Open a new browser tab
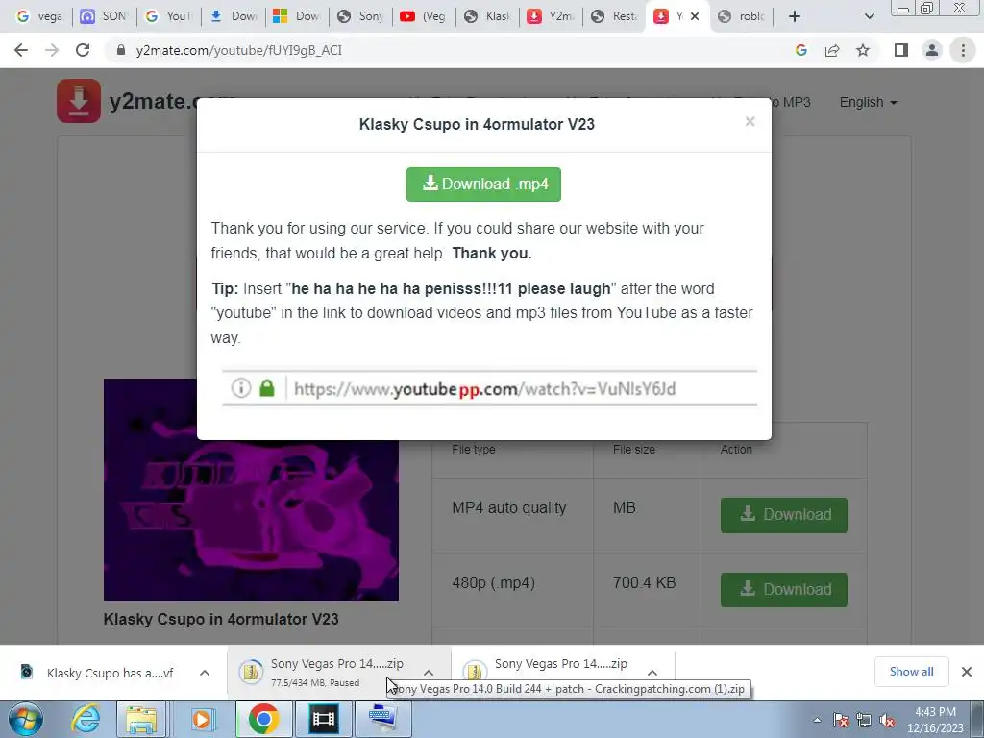This screenshot has height=738, width=984. pyautogui.click(x=794, y=16)
